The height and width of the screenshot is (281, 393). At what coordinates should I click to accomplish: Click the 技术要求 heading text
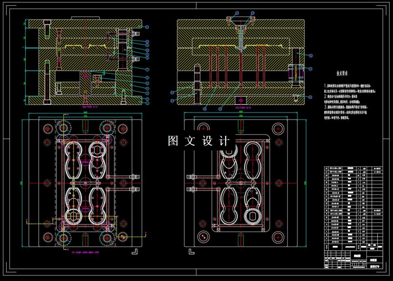tap(342, 74)
